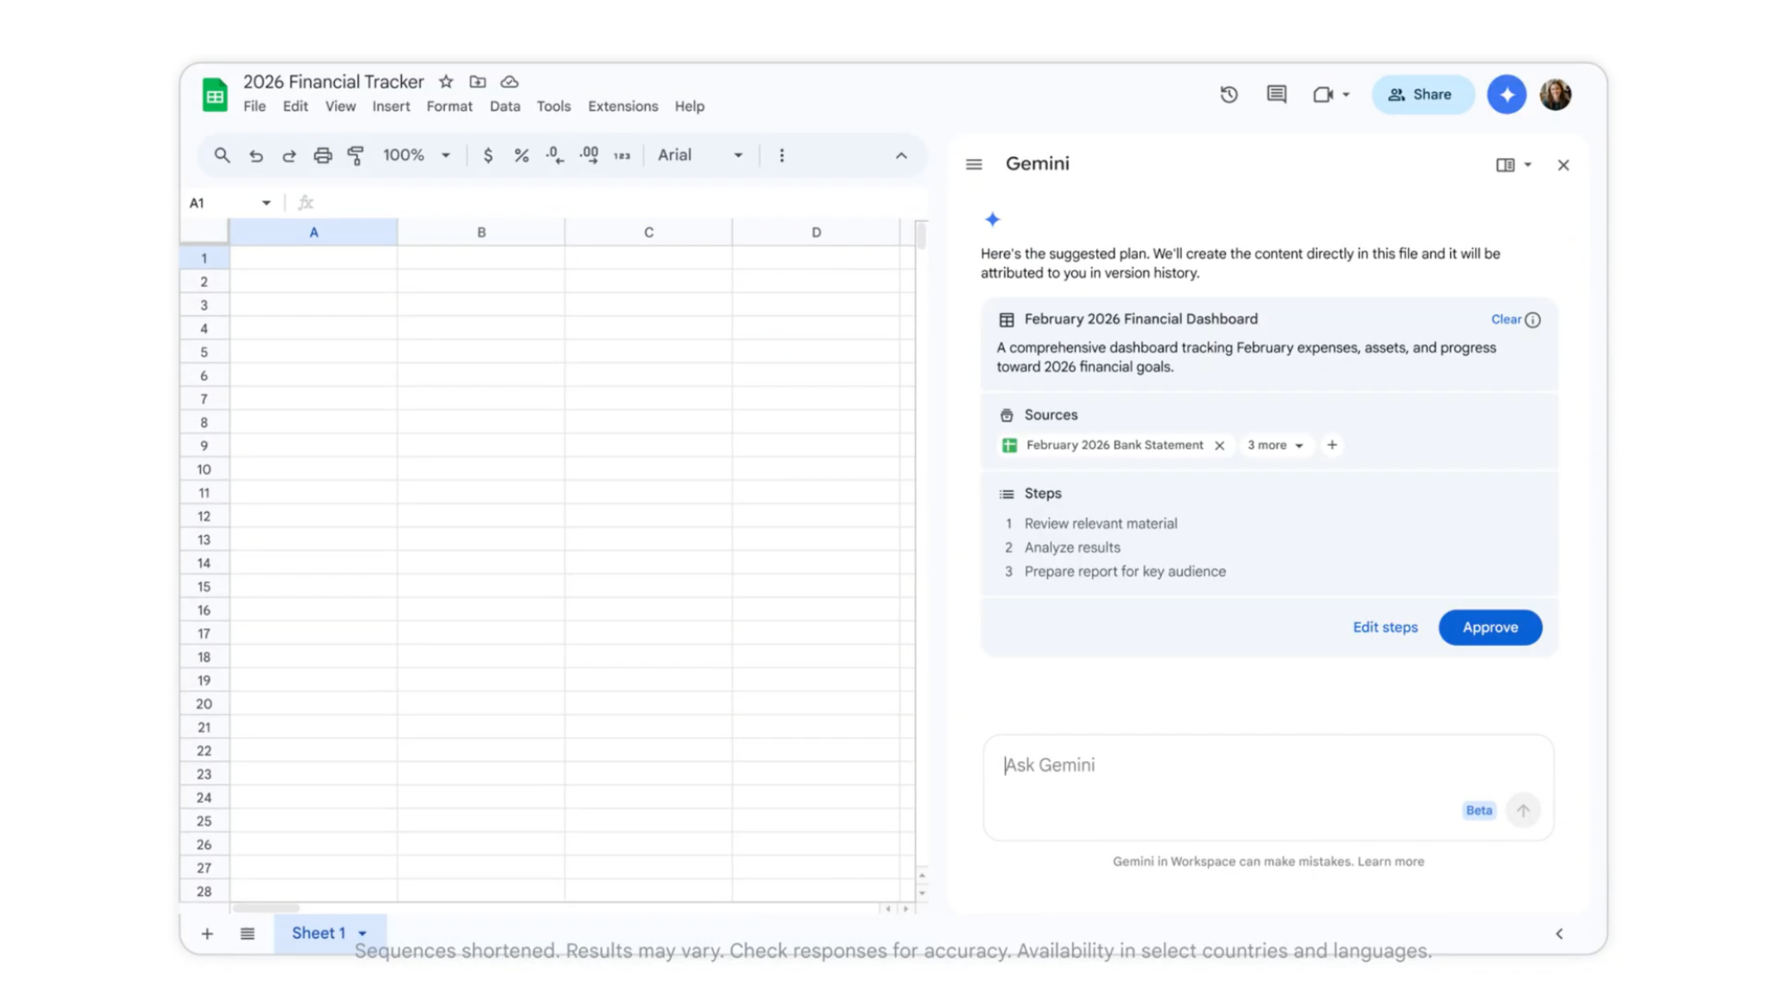This screenshot has height=1005, width=1787.
Task: Open the Arial font dropdown
Action: (700, 155)
